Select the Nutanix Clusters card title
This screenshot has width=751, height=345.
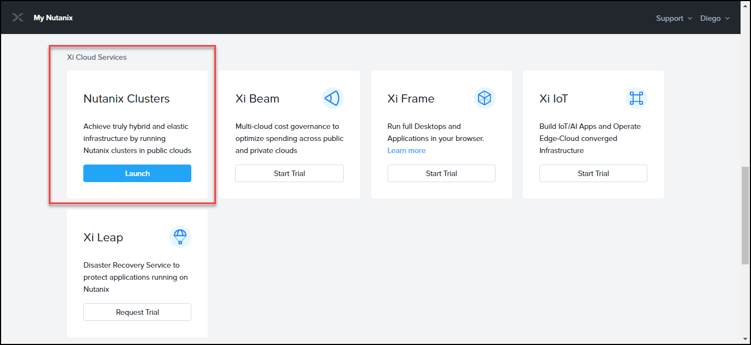tap(127, 99)
